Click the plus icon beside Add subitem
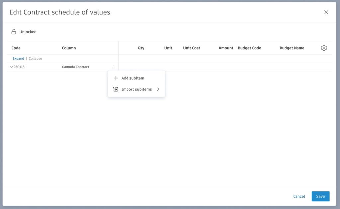340x209 pixels. pos(116,78)
